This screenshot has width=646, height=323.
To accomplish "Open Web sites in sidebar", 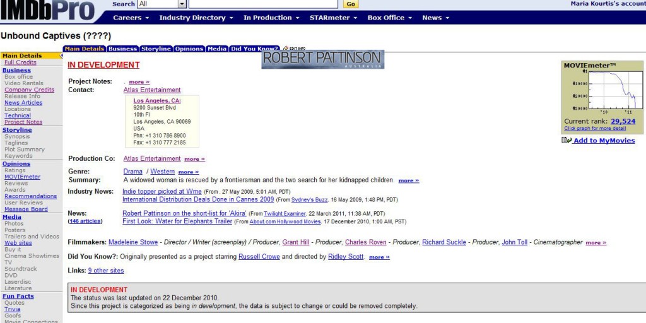I will 18,243.
